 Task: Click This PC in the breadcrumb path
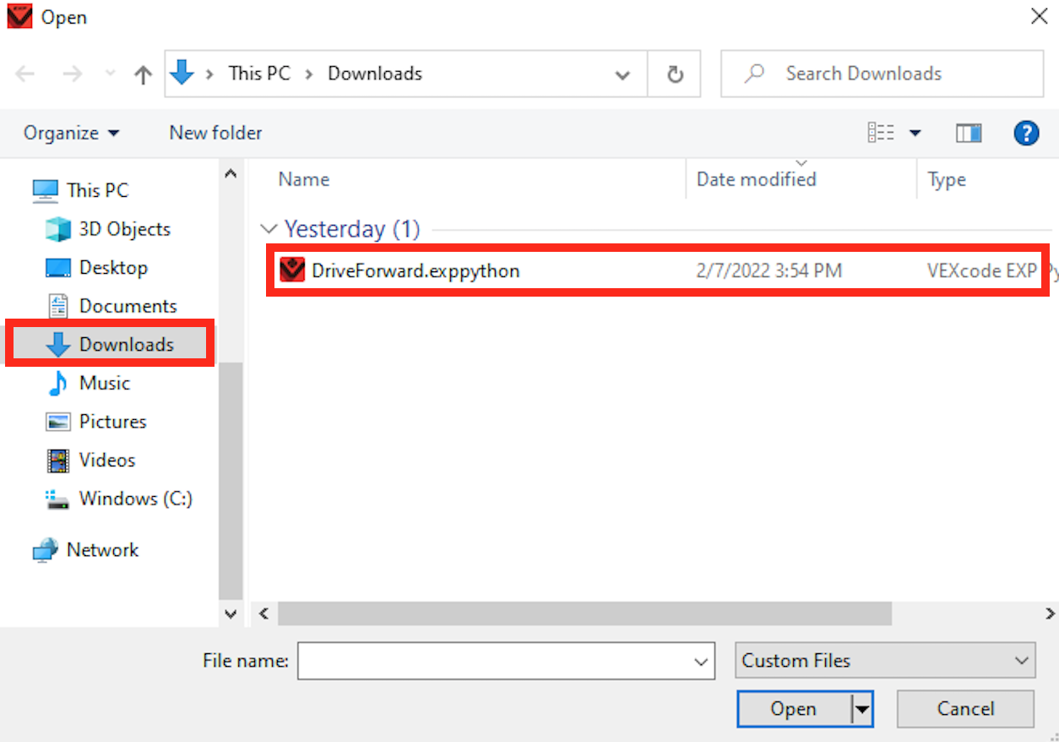259,74
